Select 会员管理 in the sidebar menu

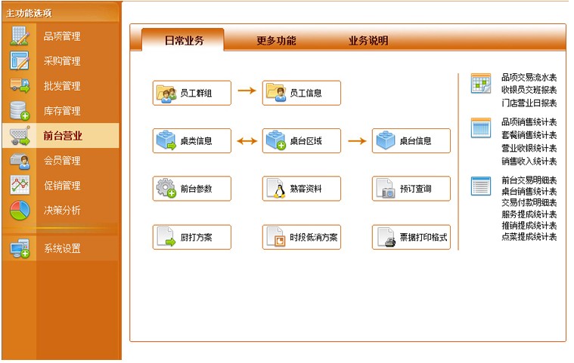point(61,161)
